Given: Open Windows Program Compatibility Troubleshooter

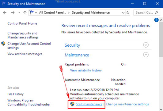Looking at the screenshot, I should [x=28, y=102].
